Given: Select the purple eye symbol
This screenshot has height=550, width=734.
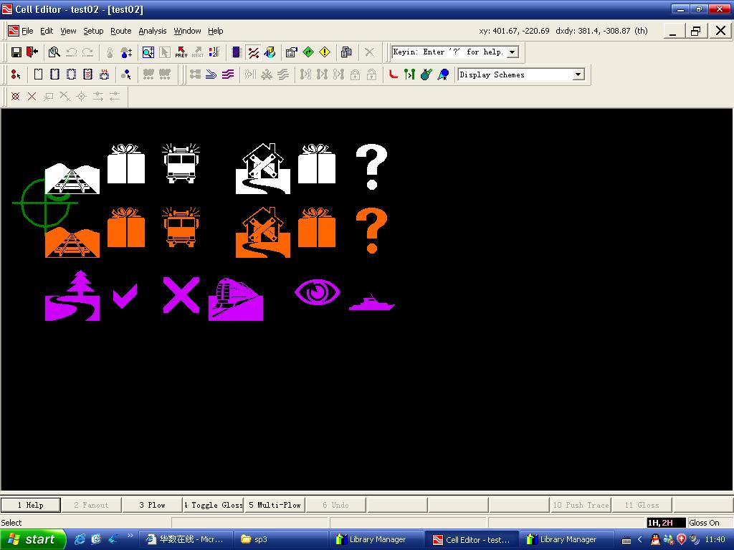Looking at the screenshot, I should [x=317, y=292].
